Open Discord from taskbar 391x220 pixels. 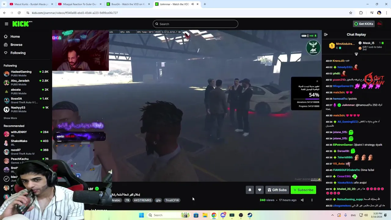coord(223,215)
